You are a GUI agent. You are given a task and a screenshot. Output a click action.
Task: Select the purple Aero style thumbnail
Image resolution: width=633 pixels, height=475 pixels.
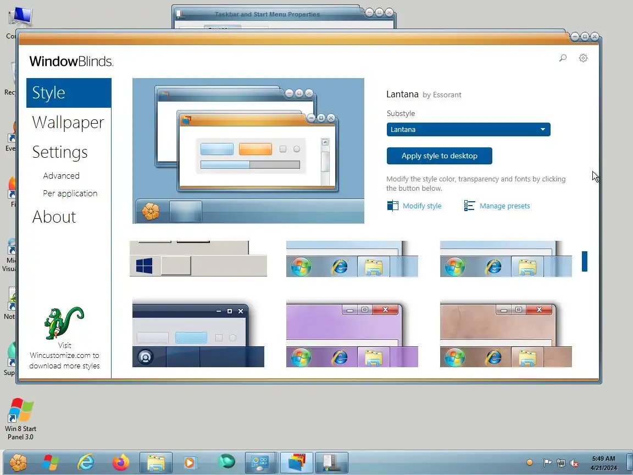coord(352,335)
